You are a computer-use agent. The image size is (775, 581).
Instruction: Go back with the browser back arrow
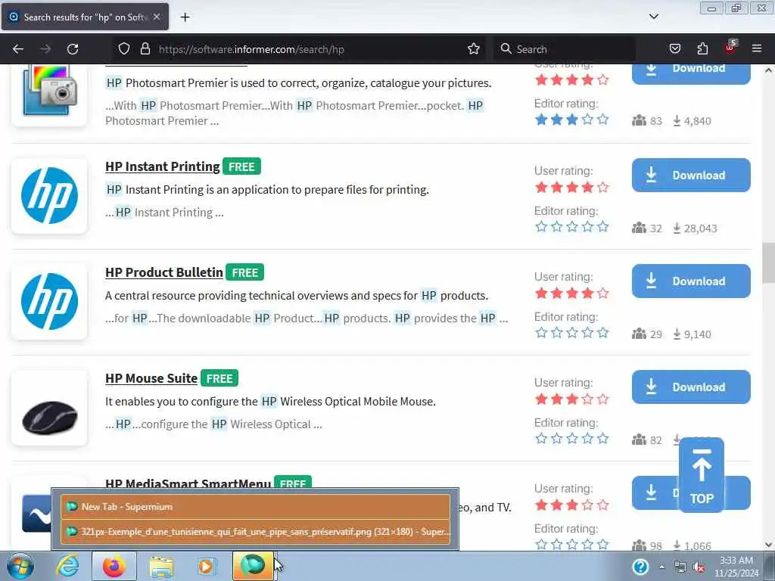pyautogui.click(x=18, y=49)
